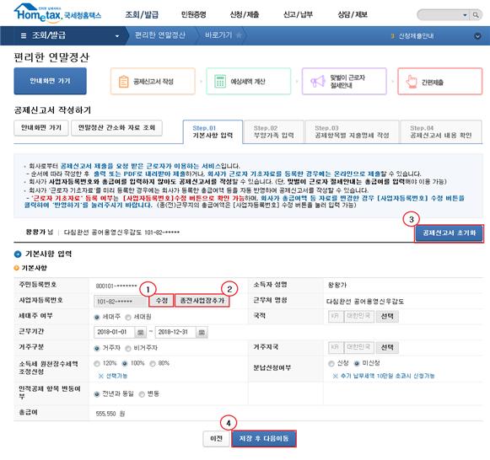490x460 pixels.
Task: Select the 세대주 radio button
Action: [96, 317]
